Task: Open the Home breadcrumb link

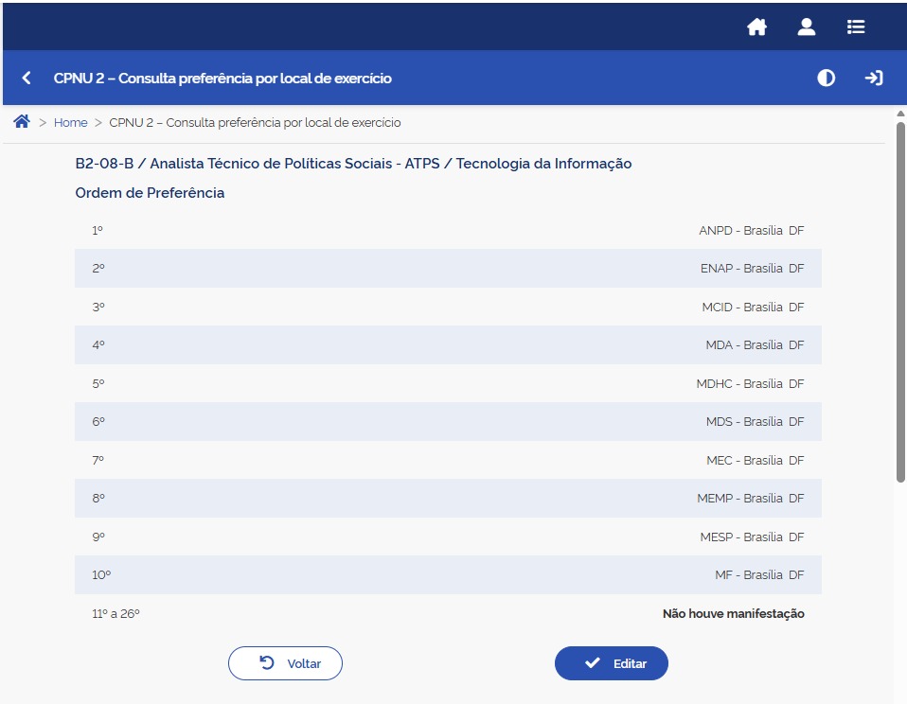Action: [71, 122]
